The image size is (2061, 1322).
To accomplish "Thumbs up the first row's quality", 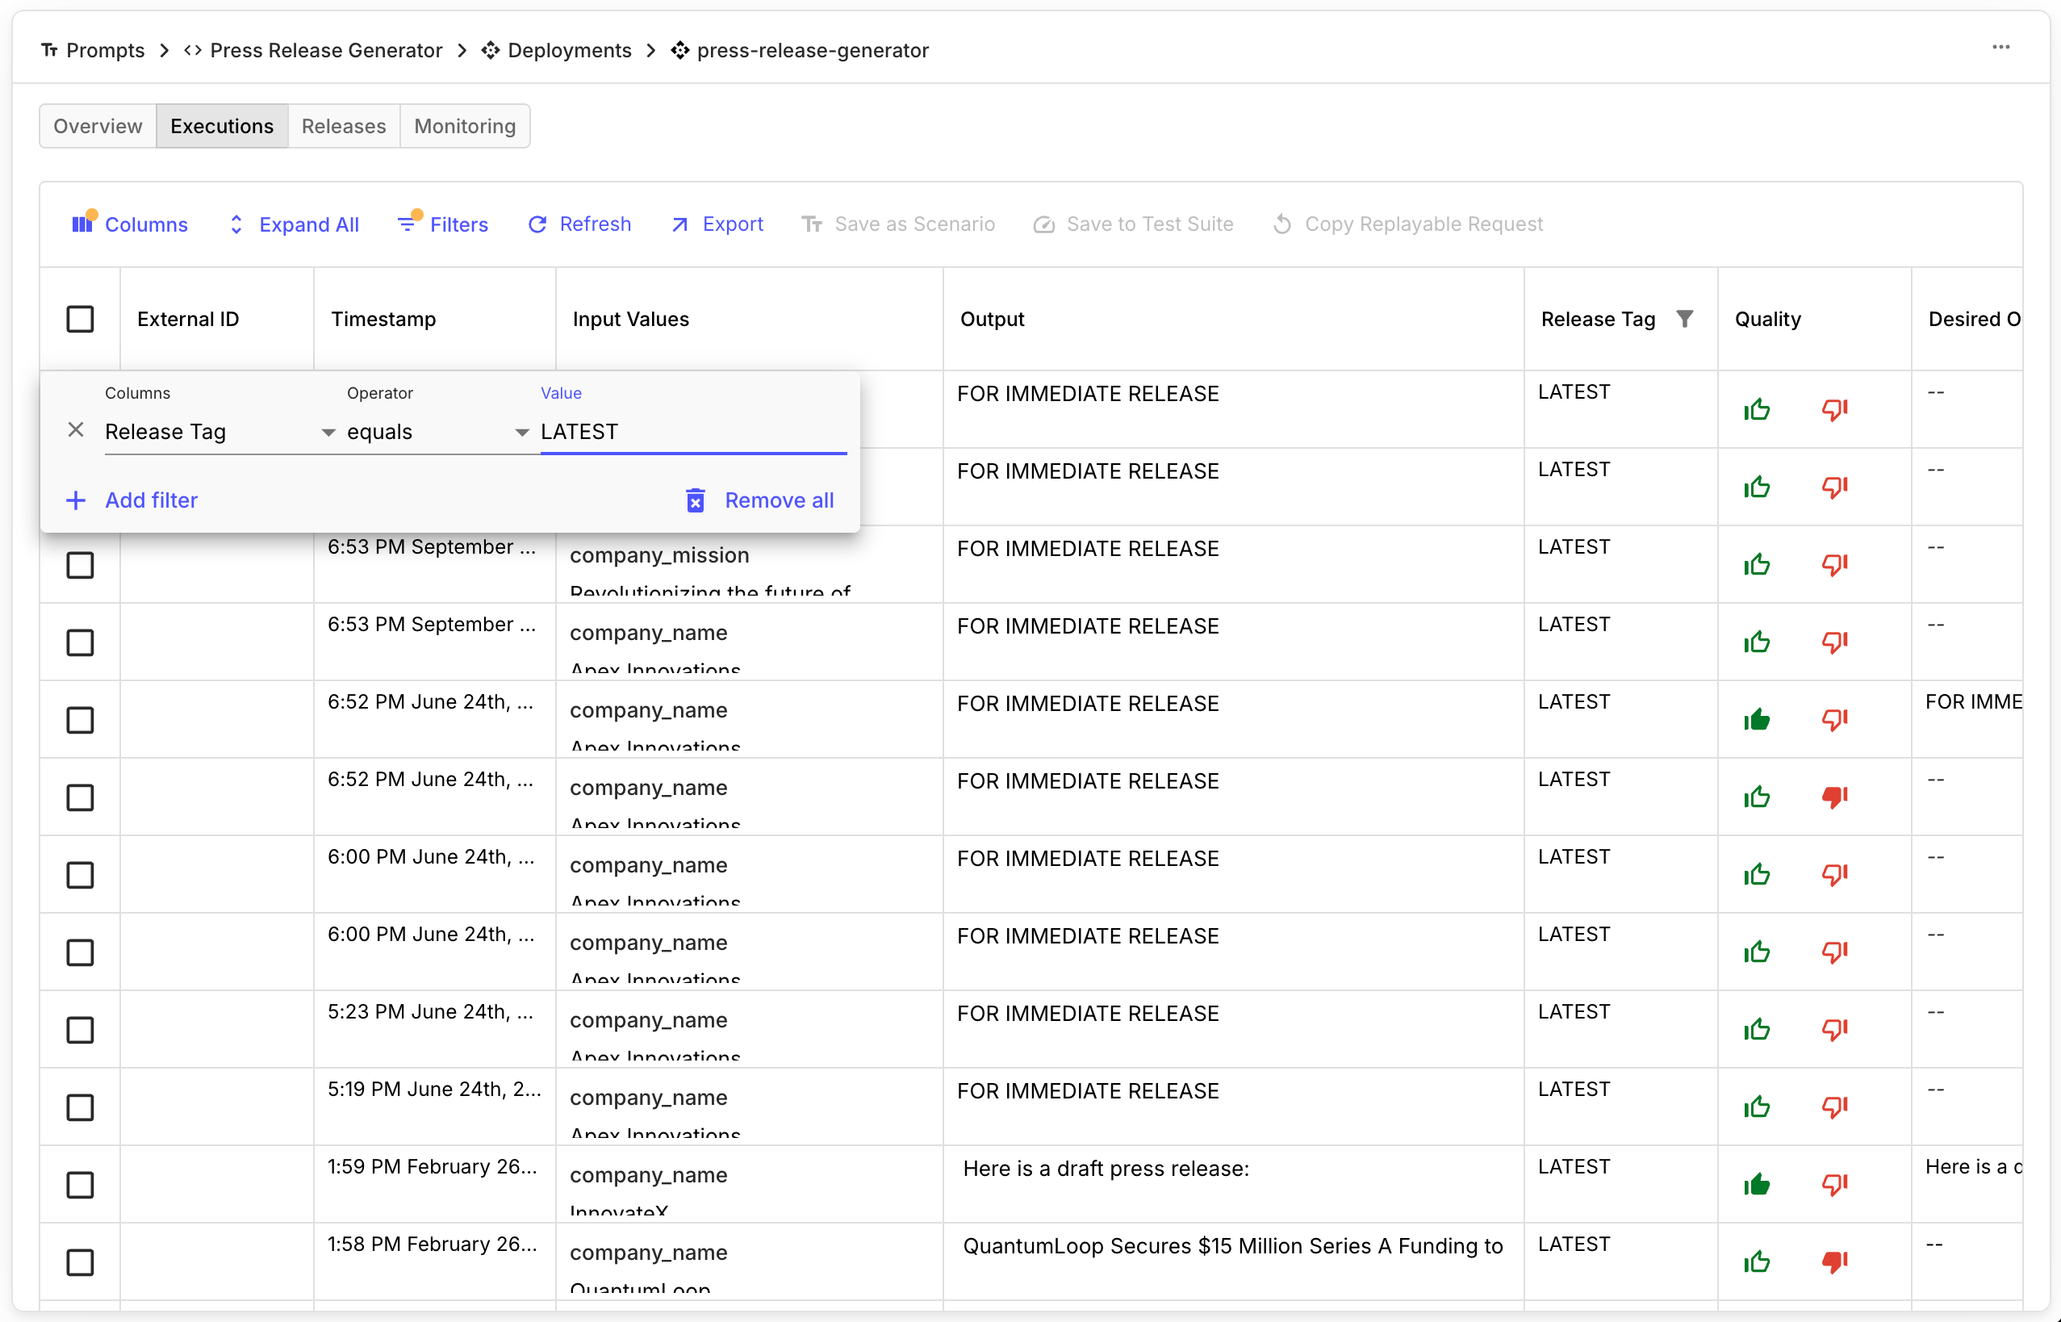I will [x=1756, y=409].
